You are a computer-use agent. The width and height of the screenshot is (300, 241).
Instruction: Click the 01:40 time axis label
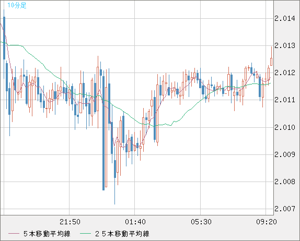pyautogui.click(x=135, y=222)
